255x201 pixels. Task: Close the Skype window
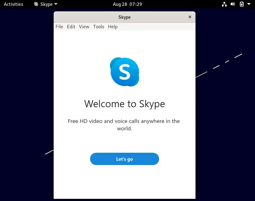[190, 17]
